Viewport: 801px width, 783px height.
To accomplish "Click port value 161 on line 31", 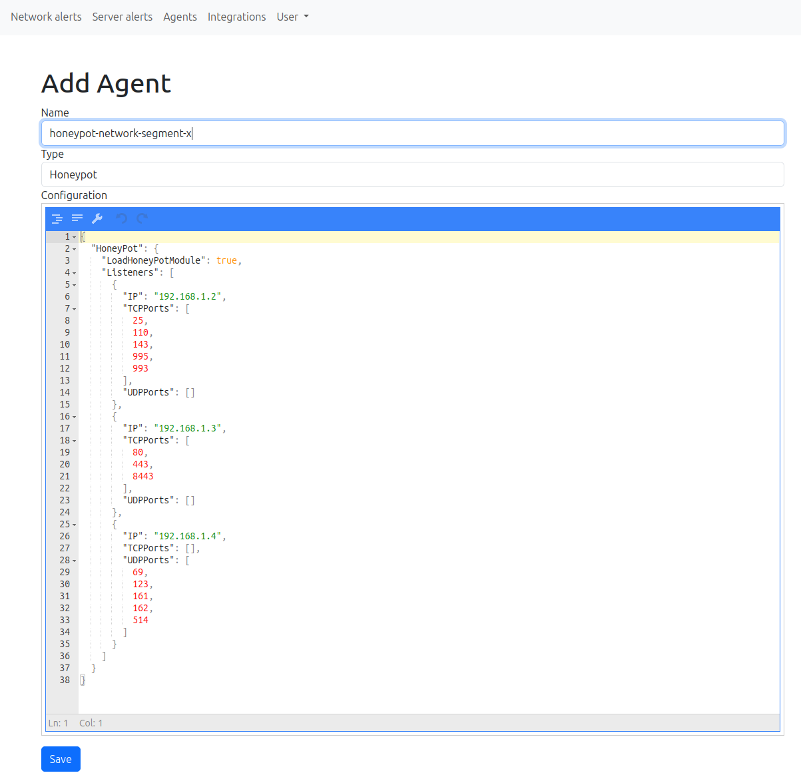I will pos(140,596).
